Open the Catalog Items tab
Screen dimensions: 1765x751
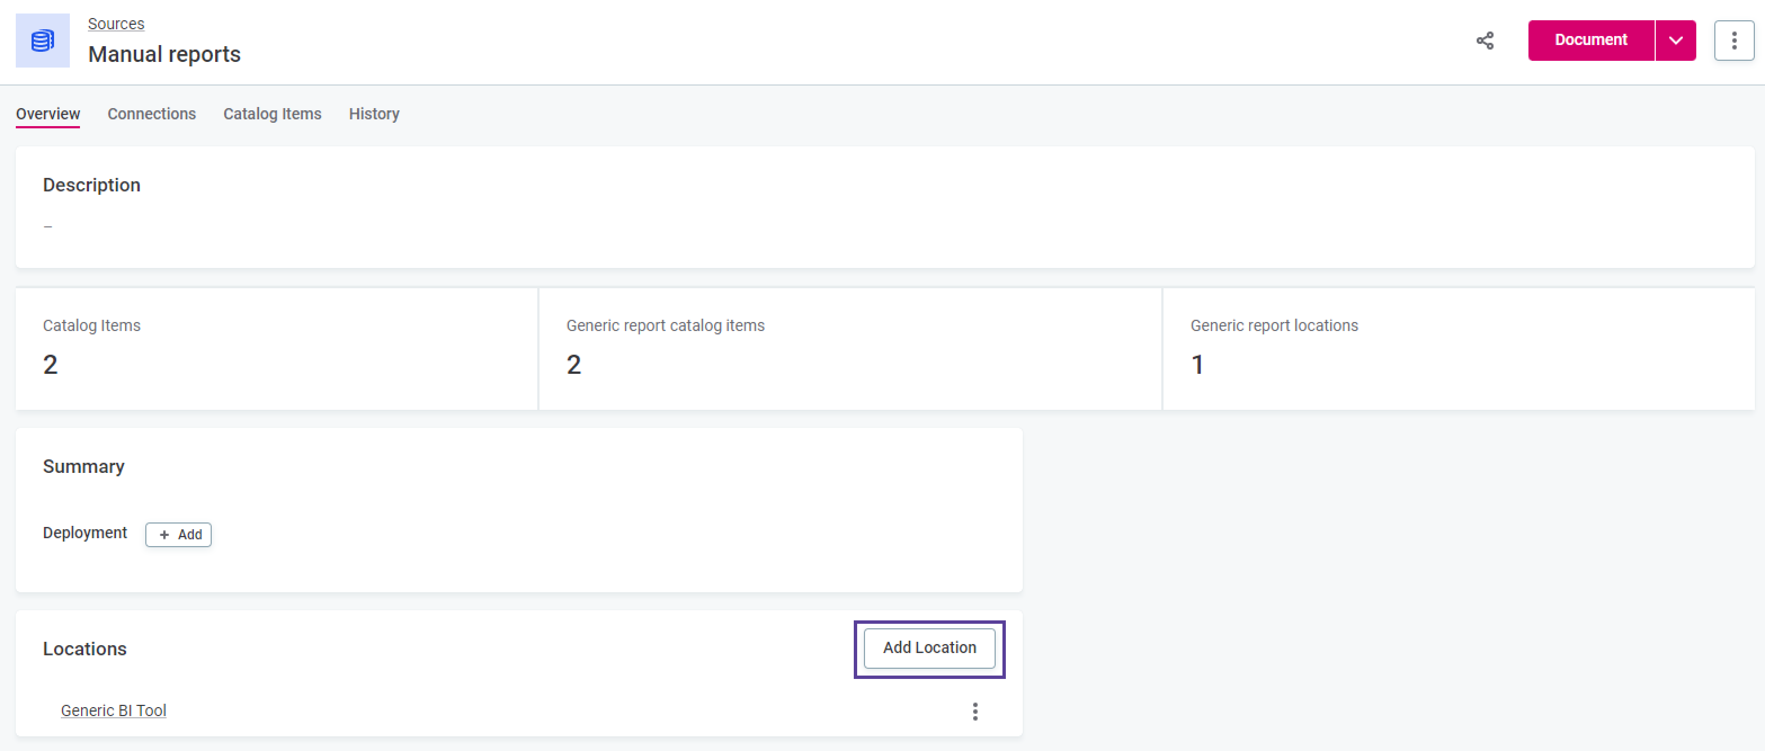coord(272,114)
